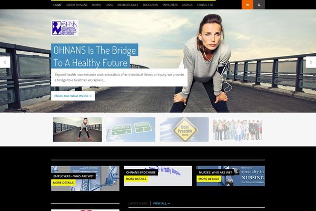
Task: Open the EMPLOYERS menu item
Action: (170, 5)
